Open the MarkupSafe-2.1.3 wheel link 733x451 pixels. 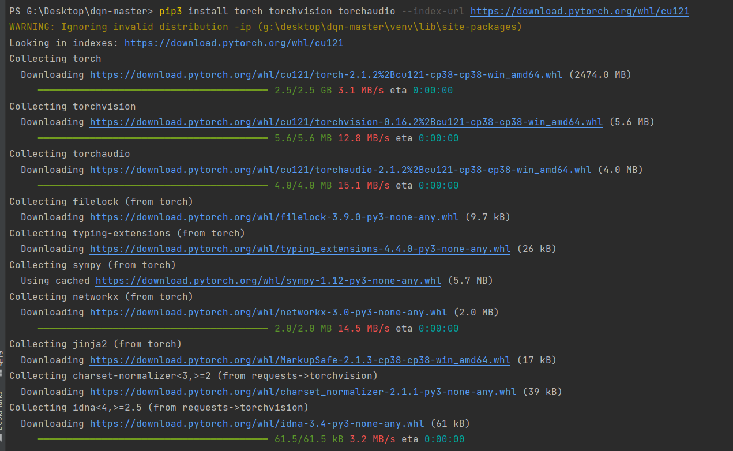click(x=300, y=360)
